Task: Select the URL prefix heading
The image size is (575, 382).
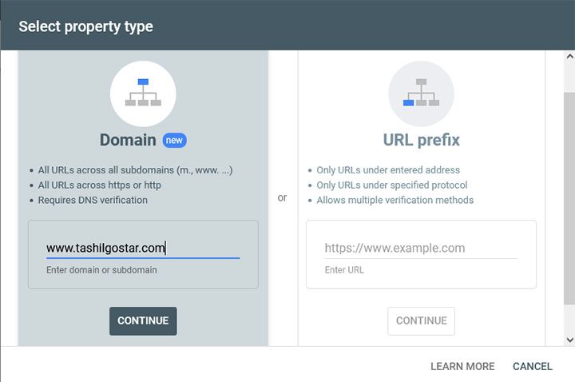Action: click(421, 140)
